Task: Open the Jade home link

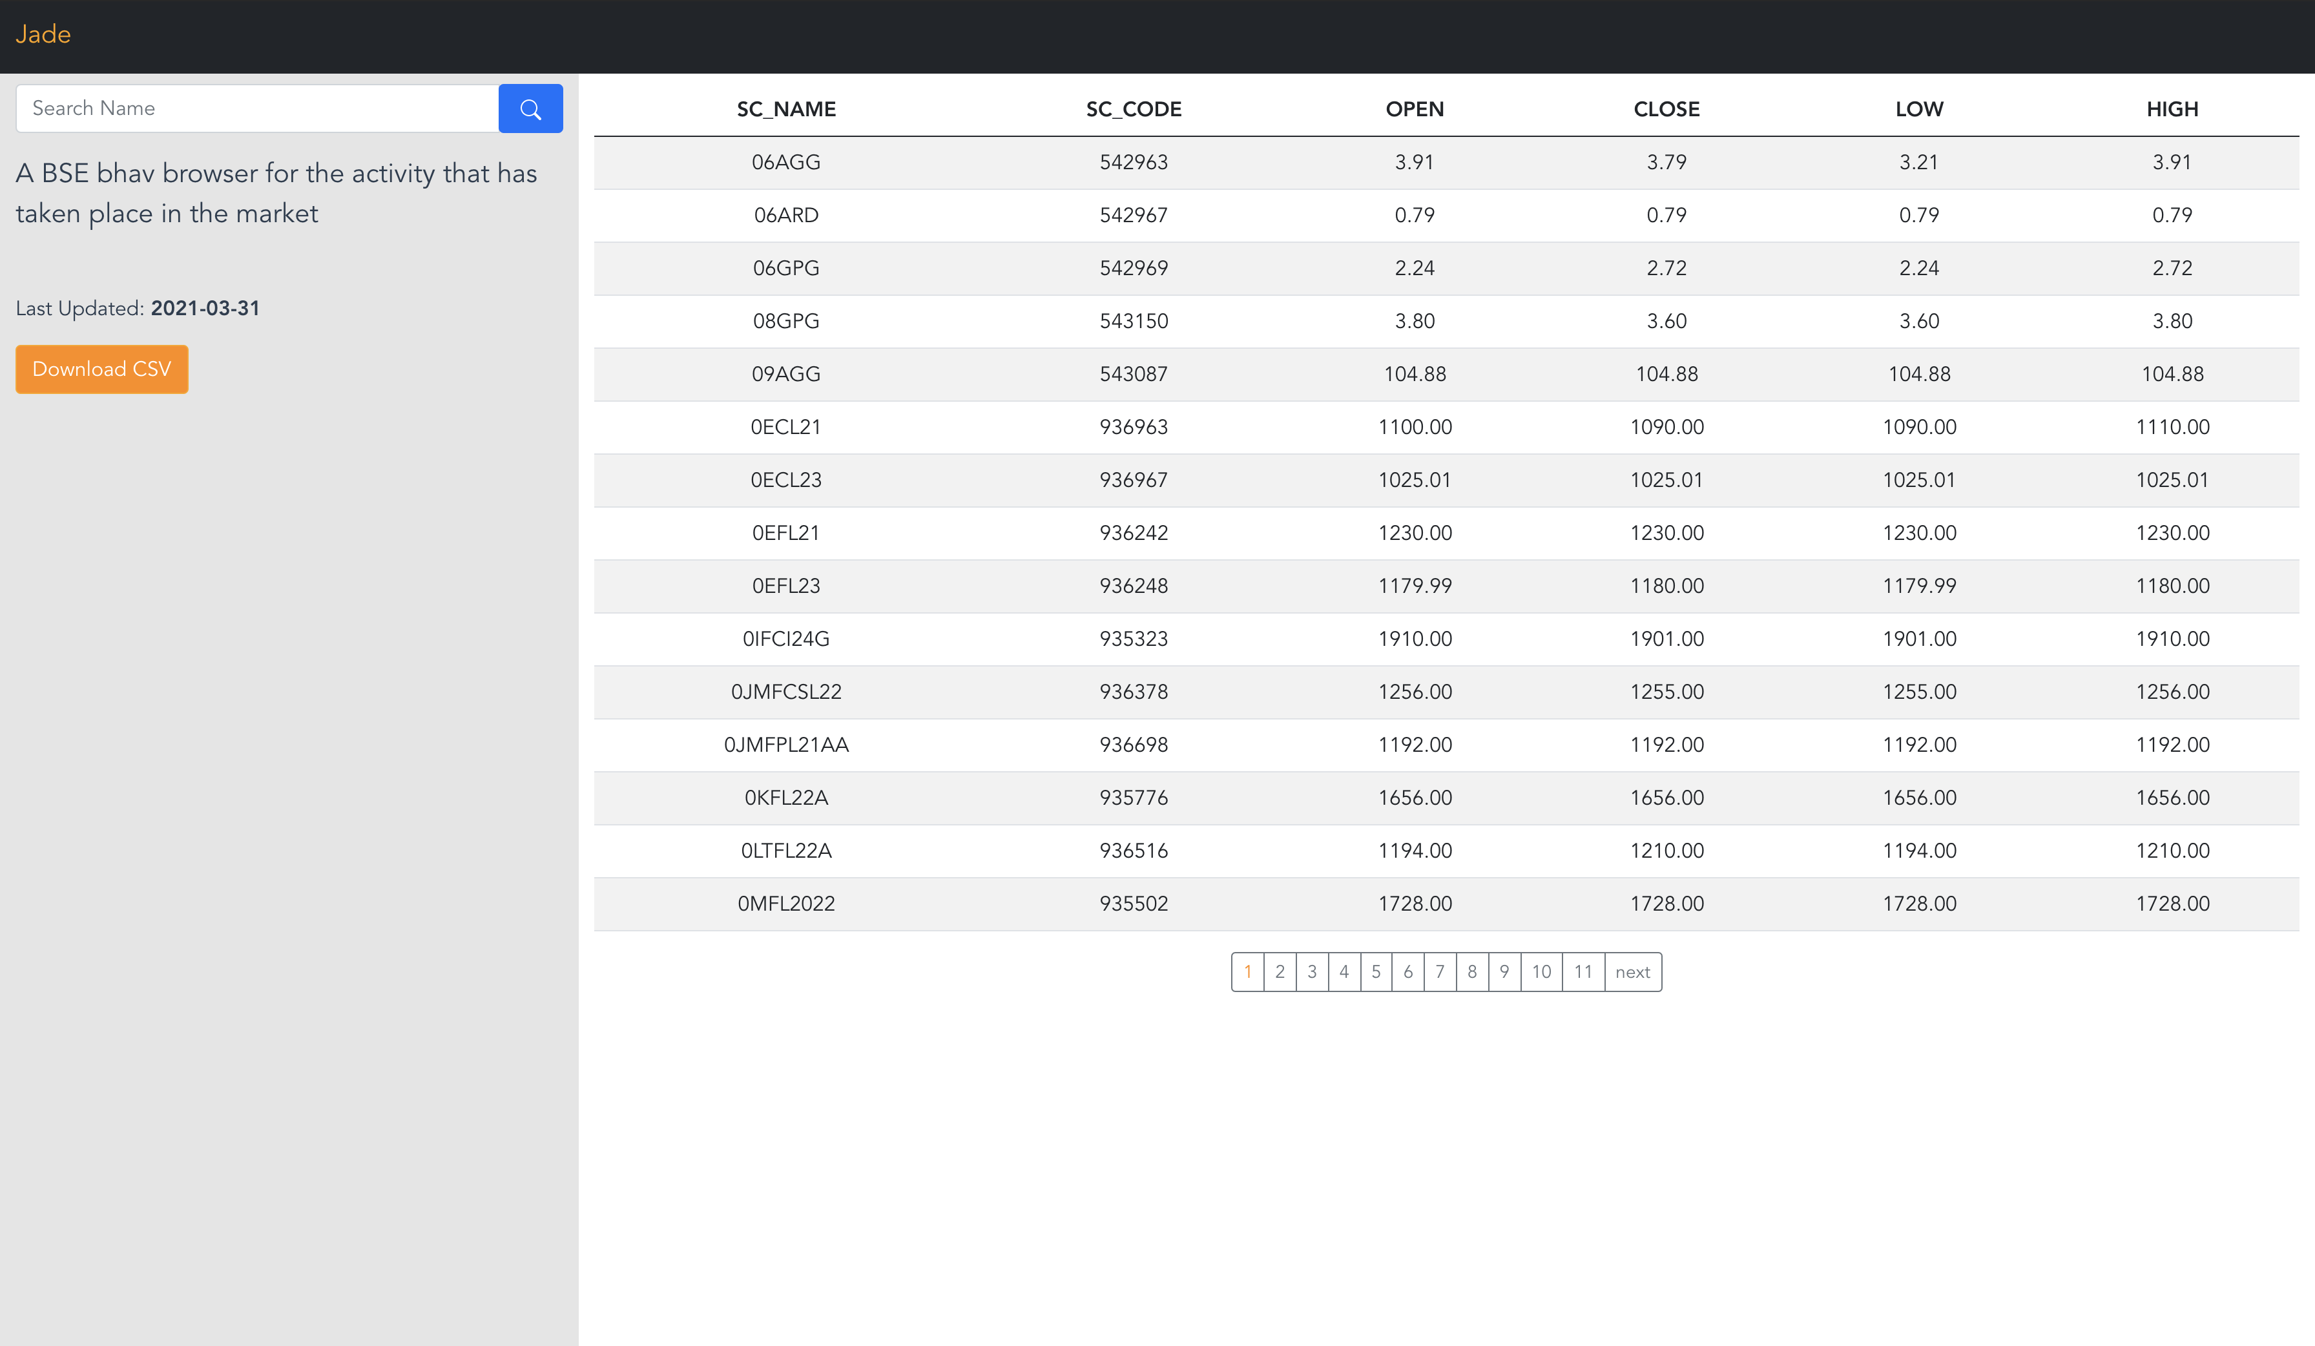Action: coord(42,34)
